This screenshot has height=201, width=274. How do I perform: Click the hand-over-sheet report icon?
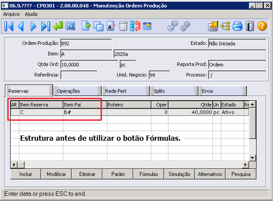coord(213,26)
